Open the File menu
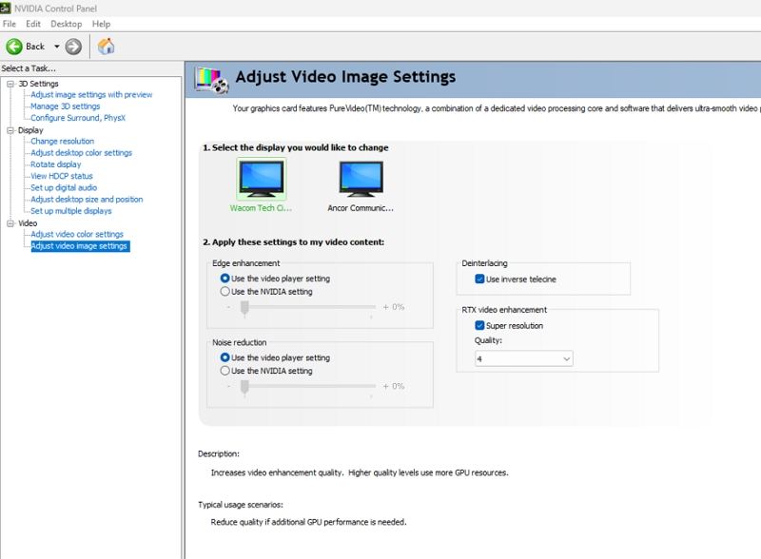Image resolution: width=761 pixels, height=559 pixels. click(x=10, y=24)
